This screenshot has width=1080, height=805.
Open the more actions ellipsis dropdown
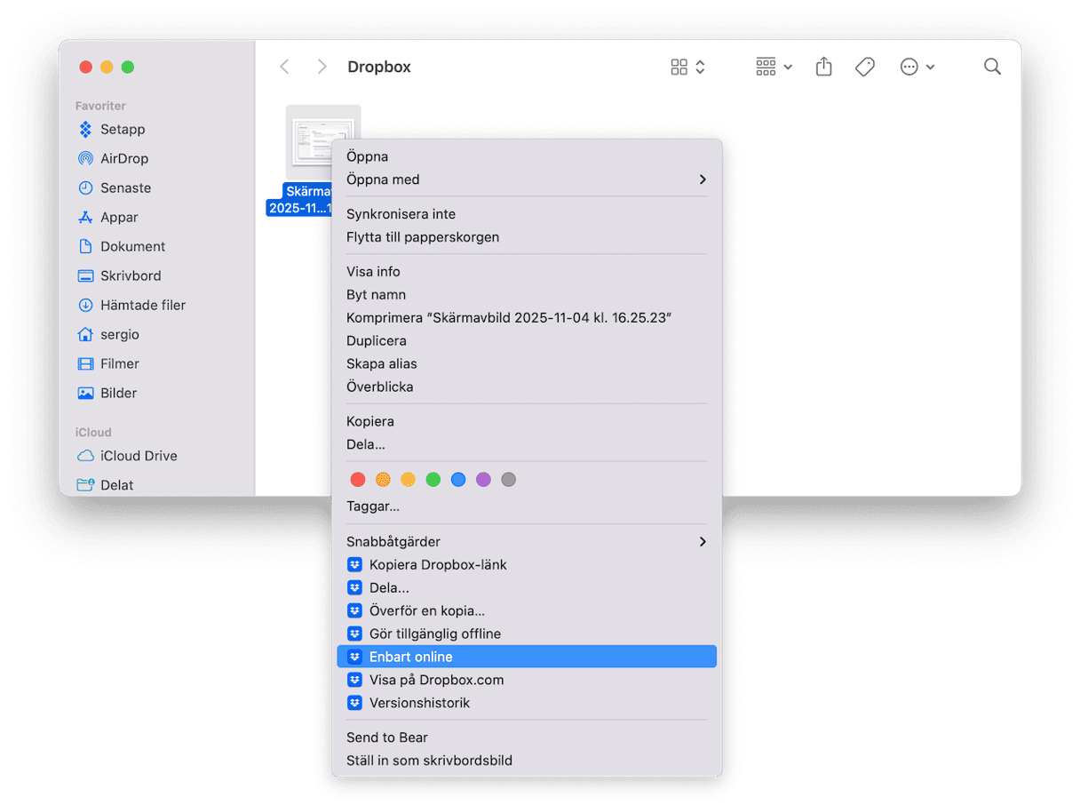click(917, 67)
